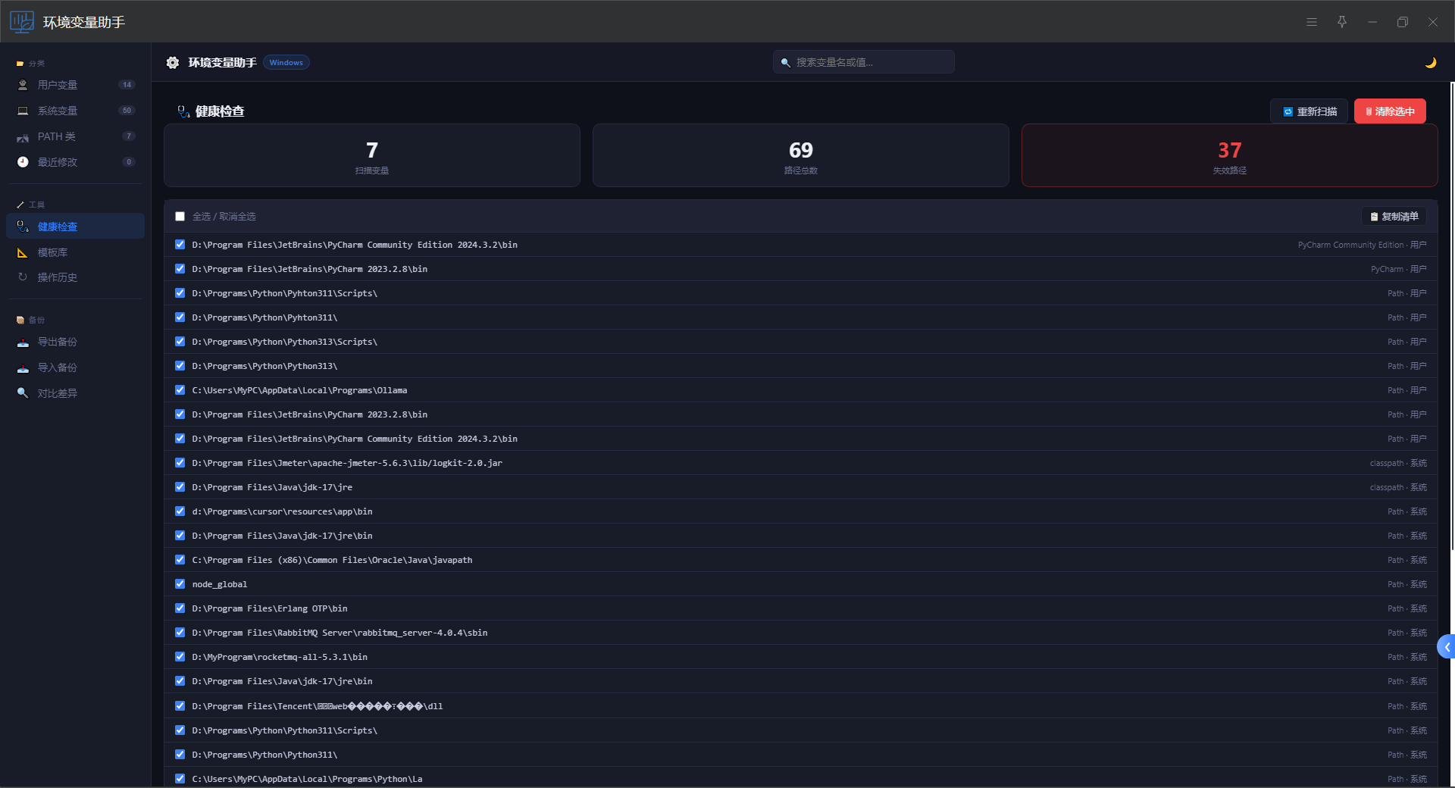Click the 对比差异 magnifier icon
This screenshot has width=1455, height=788.
pyautogui.click(x=23, y=393)
